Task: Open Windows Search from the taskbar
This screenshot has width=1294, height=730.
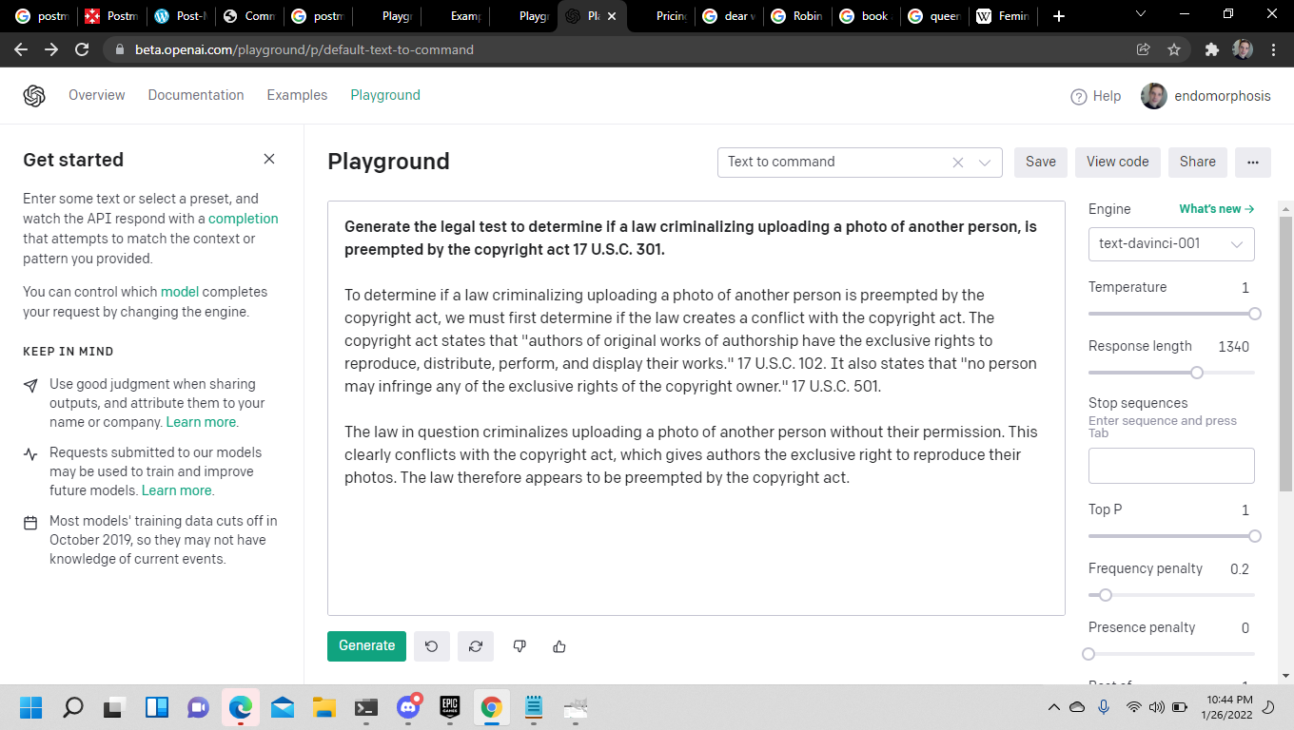Action: [73, 707]
